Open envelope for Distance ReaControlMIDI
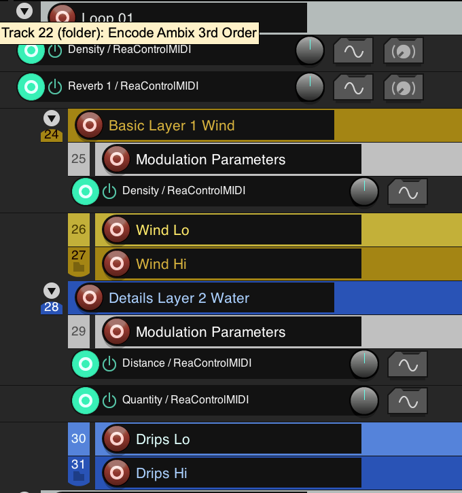The height and width of the screenshot is (493, 462). tap(408, 365)
